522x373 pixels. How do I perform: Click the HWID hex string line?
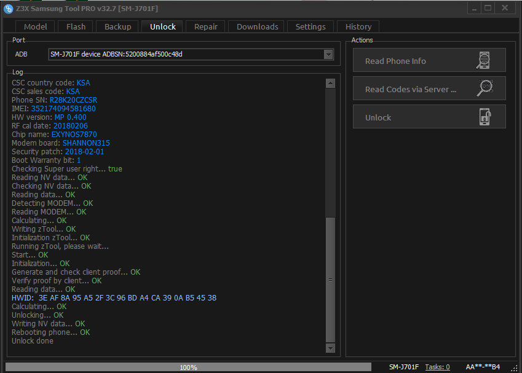coord(114,298)
